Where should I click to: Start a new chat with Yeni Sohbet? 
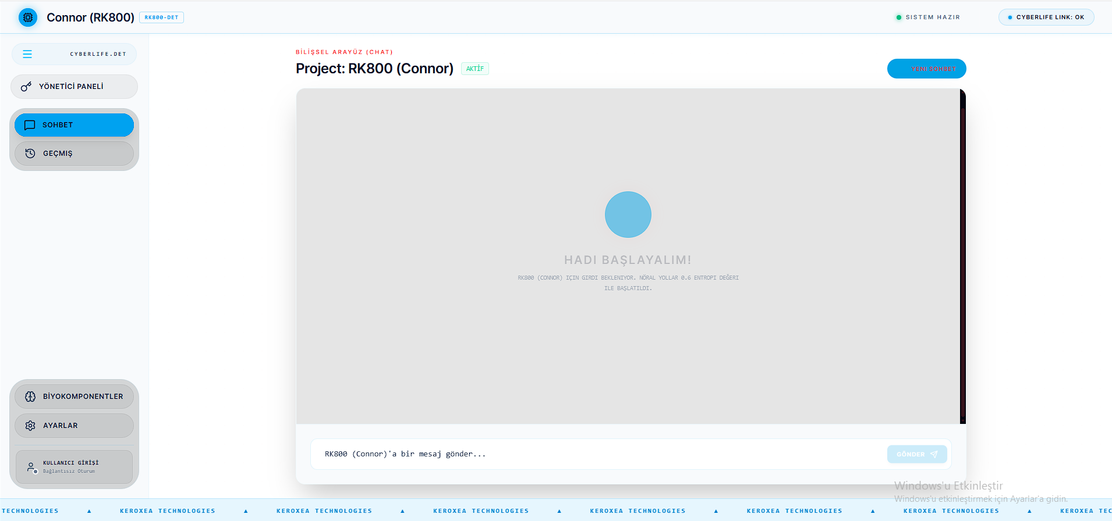point(926,69)
